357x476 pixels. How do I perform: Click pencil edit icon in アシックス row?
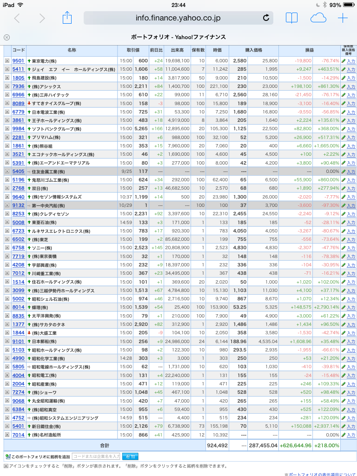(344, 86)
